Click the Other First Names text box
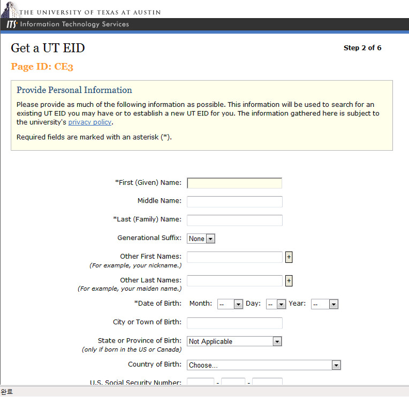Screen dimensions: 409x397 click(234, 257)
